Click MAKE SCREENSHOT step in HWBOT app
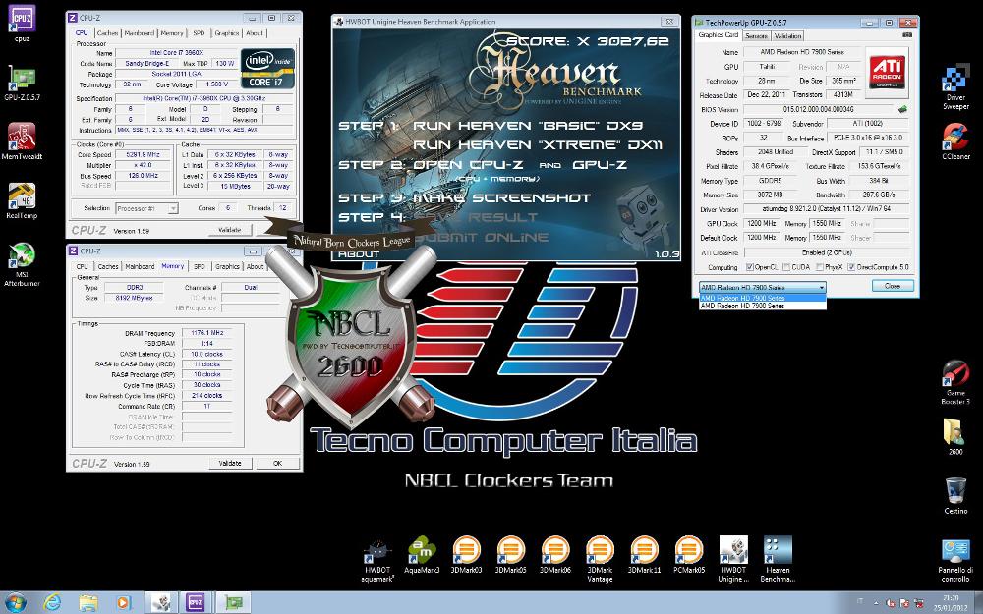Screen dimensions: 983x614 tap(501, 198)
